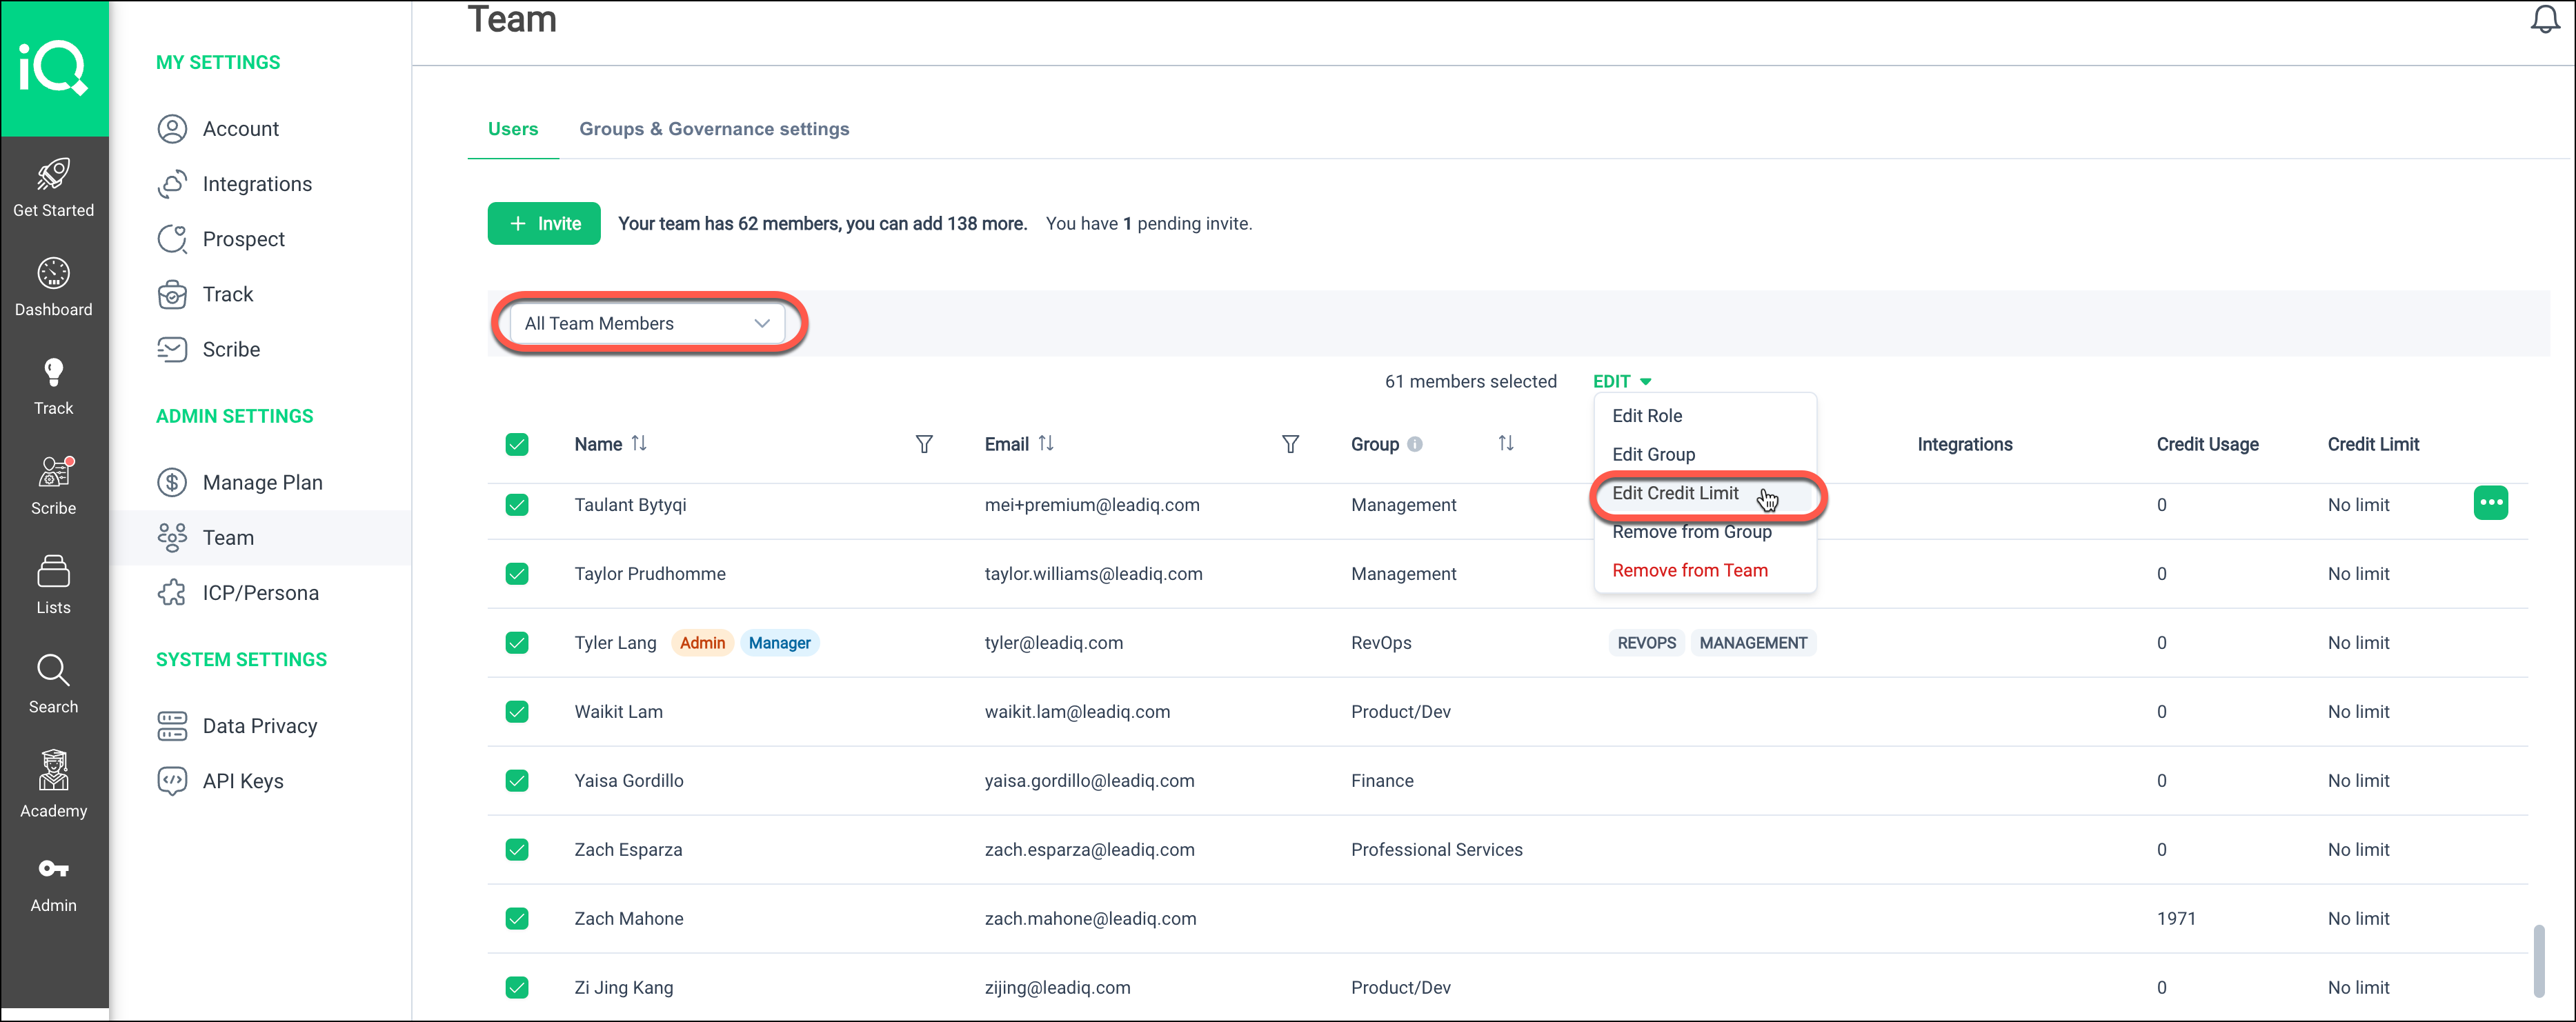Click the green Invite button
Image resolution: width=2576 pixels, height=1022 pixels.
544,223
